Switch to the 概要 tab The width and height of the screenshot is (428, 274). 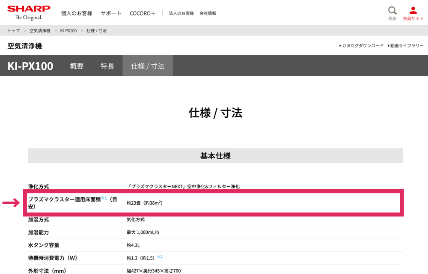[77, 66]
